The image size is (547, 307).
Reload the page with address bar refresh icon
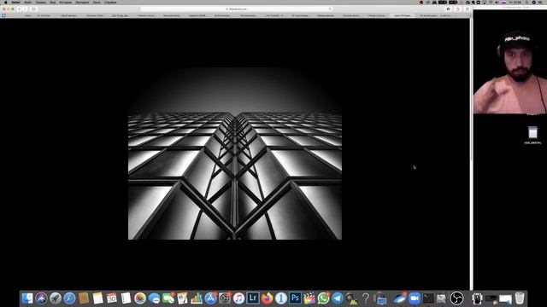330,9
